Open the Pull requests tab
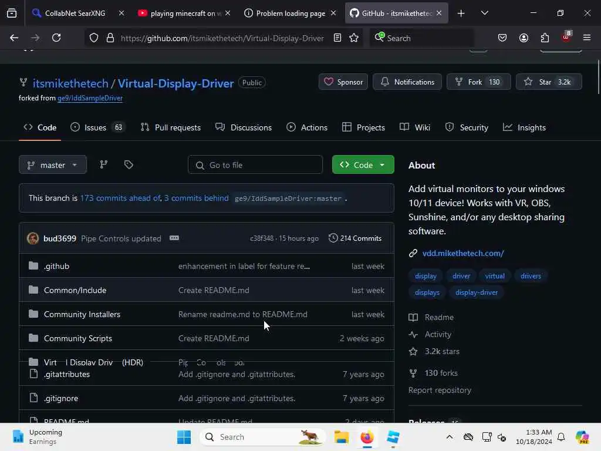The width and height of the screenshot is (601, 451). [x=171, y=127]
